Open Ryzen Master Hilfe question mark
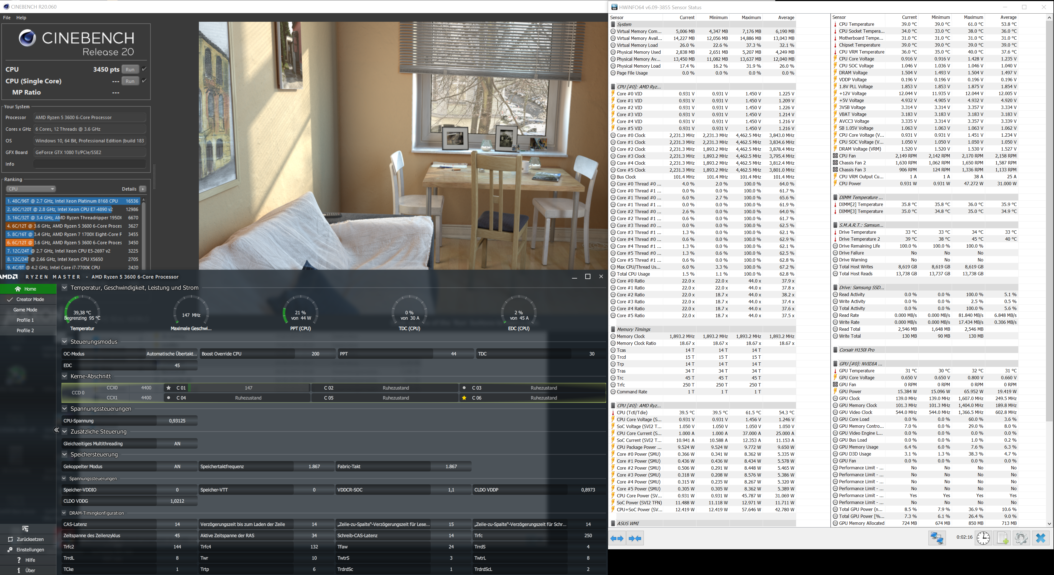 19,560
